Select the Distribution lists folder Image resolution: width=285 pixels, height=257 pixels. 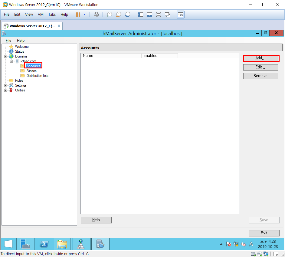coord(38,76)
